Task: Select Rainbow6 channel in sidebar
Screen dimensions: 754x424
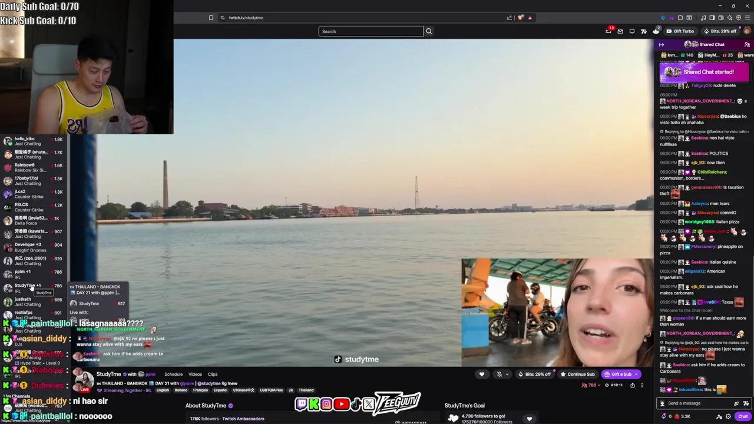Action: [32, 167]
